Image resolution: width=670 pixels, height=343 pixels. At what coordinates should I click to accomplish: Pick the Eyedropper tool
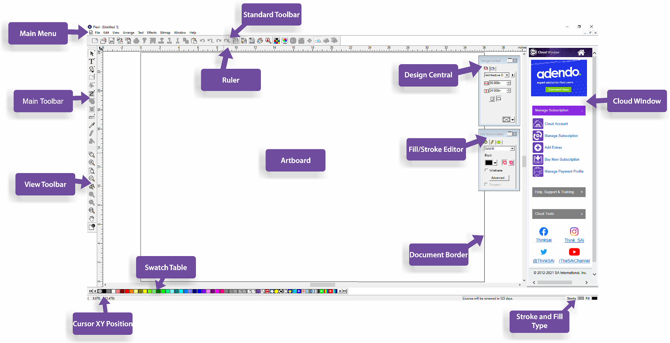tap(92, 125)
